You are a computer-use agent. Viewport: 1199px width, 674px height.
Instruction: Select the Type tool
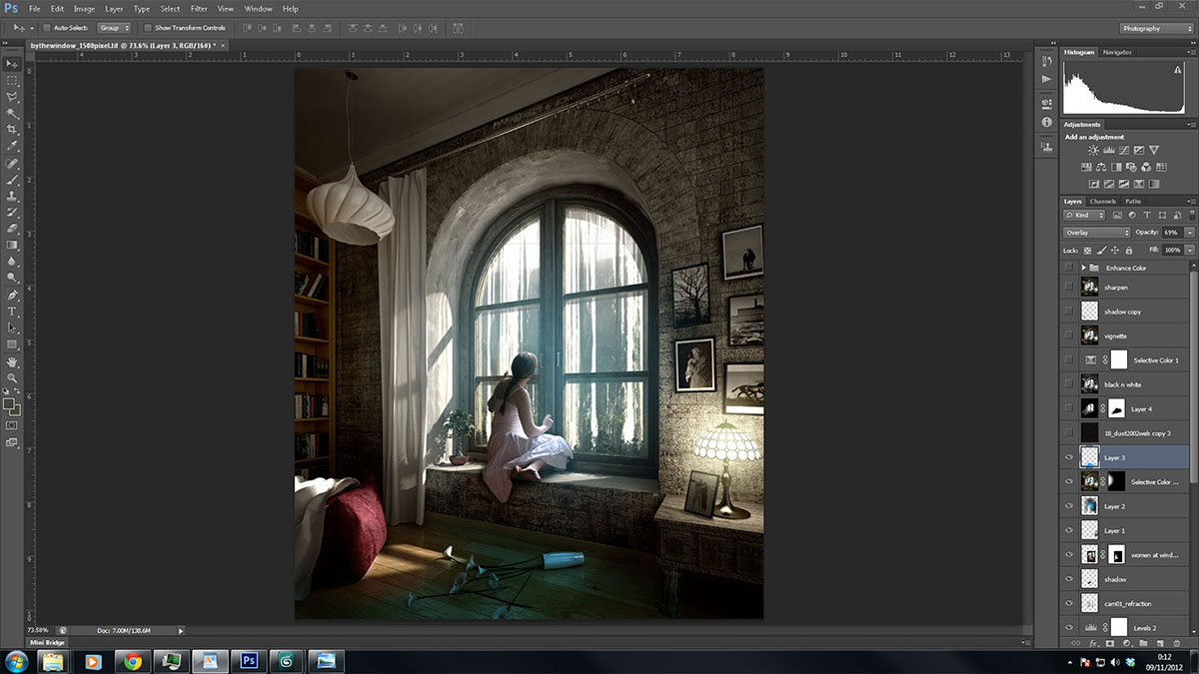(13, 312)
